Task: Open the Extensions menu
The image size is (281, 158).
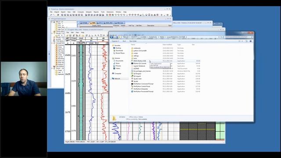Action: coord(110,12)
